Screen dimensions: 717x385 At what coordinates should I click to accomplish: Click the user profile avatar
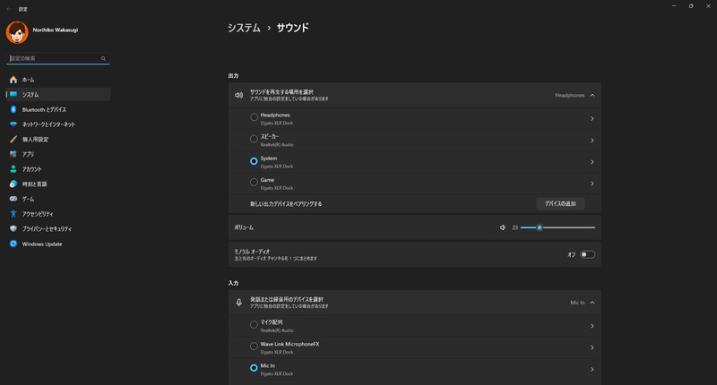(17, 32)
